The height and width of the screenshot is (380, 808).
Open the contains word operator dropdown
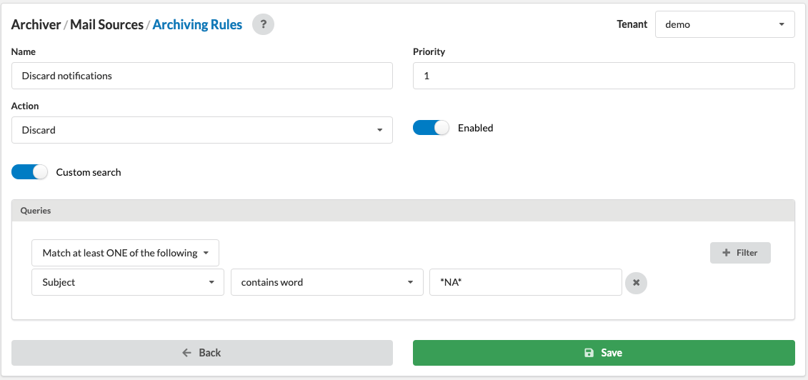click(x=327, y=282)
